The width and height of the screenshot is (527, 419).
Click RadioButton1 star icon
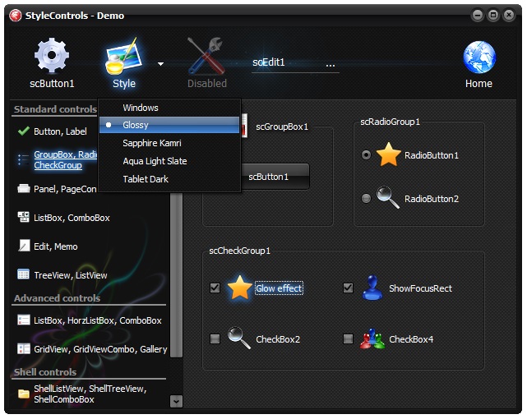click(389, 154)
